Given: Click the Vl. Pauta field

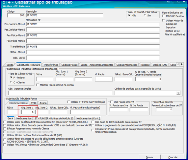Looking at the screenshot, I should pyautogui.click(x=104, y=79).
